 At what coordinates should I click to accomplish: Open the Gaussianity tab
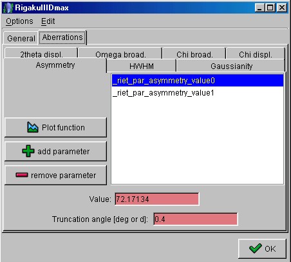pyautogui.click(x=231, y=66)
